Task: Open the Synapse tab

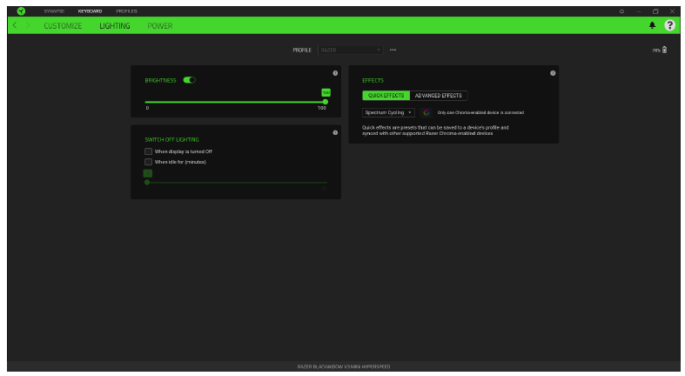Action: tap(54, 11)
